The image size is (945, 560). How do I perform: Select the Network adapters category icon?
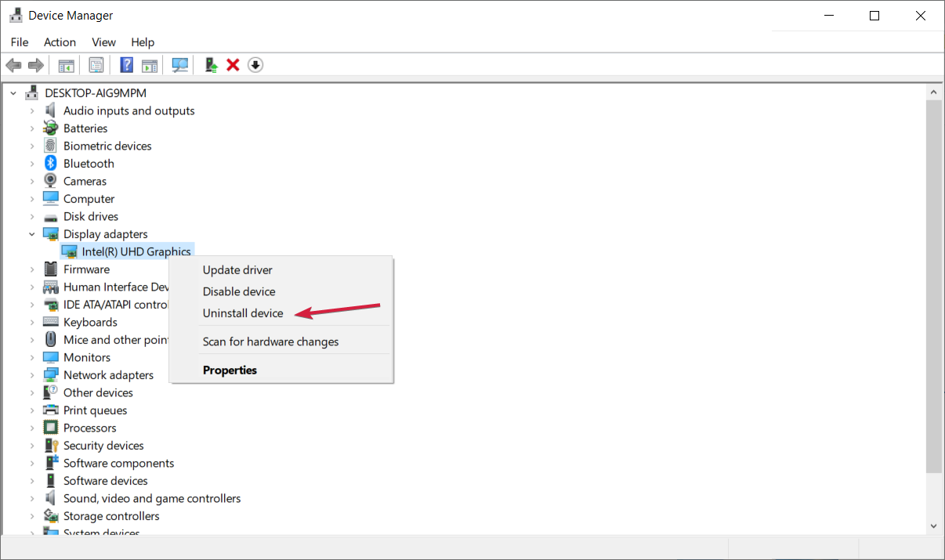(x=51, y=375)
